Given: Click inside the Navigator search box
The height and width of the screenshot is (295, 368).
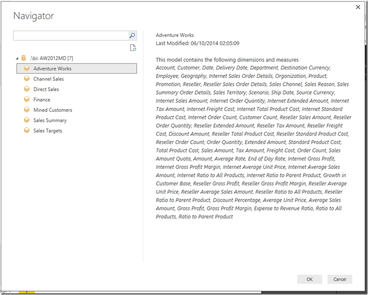Looking at the screenshot, I should 71,36.
